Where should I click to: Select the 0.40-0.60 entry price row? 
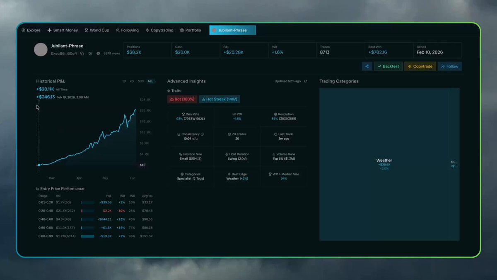(x=96, y=219)
